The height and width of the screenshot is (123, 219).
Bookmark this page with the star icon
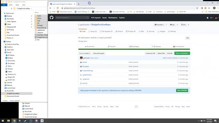[197, 8]
